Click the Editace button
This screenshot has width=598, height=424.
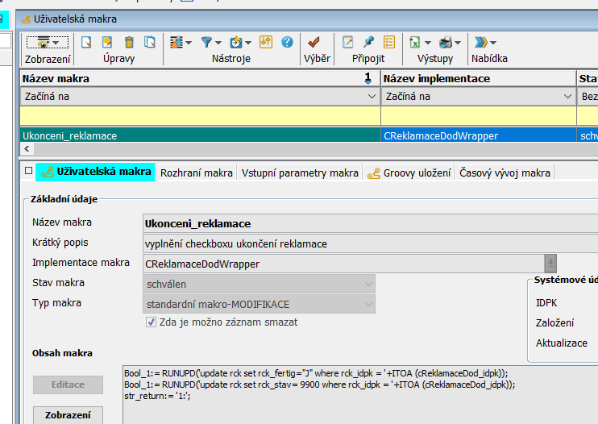click(68, 385)
